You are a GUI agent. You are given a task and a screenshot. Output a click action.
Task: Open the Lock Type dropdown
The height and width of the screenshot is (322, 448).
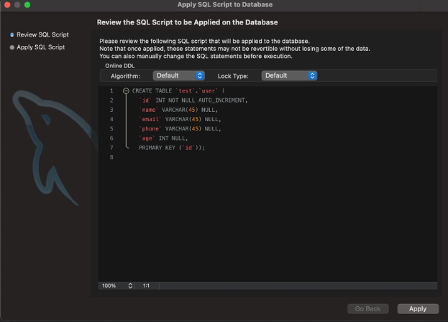pos(289,75)
